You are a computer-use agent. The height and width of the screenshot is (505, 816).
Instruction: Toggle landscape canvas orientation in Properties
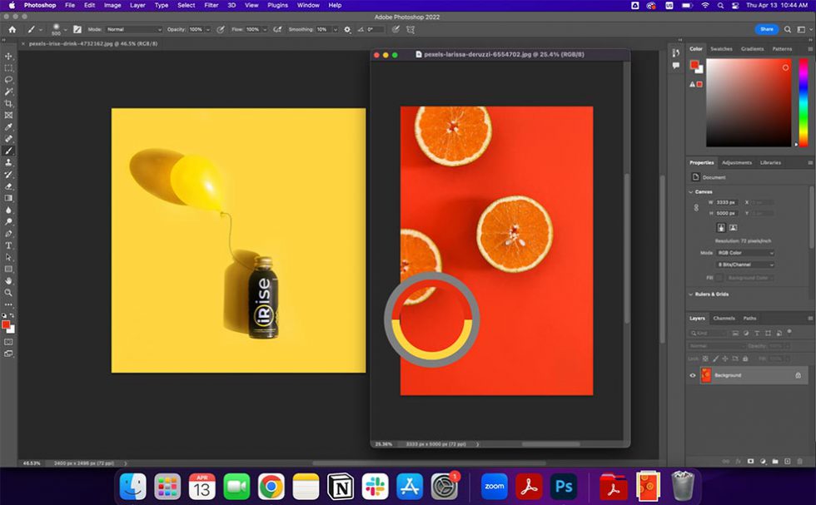coord(734,228)
